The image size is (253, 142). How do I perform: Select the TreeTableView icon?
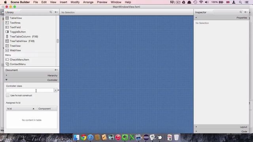coord(7,41)
